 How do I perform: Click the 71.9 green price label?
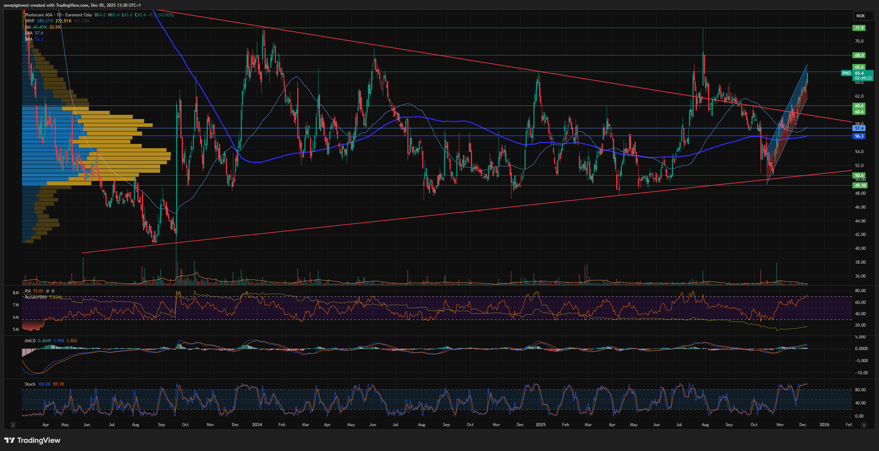(x=859, y=28)
